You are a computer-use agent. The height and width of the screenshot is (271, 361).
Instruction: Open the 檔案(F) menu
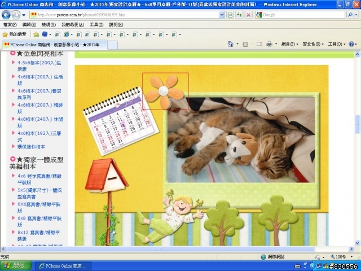(x=10, y=25)
